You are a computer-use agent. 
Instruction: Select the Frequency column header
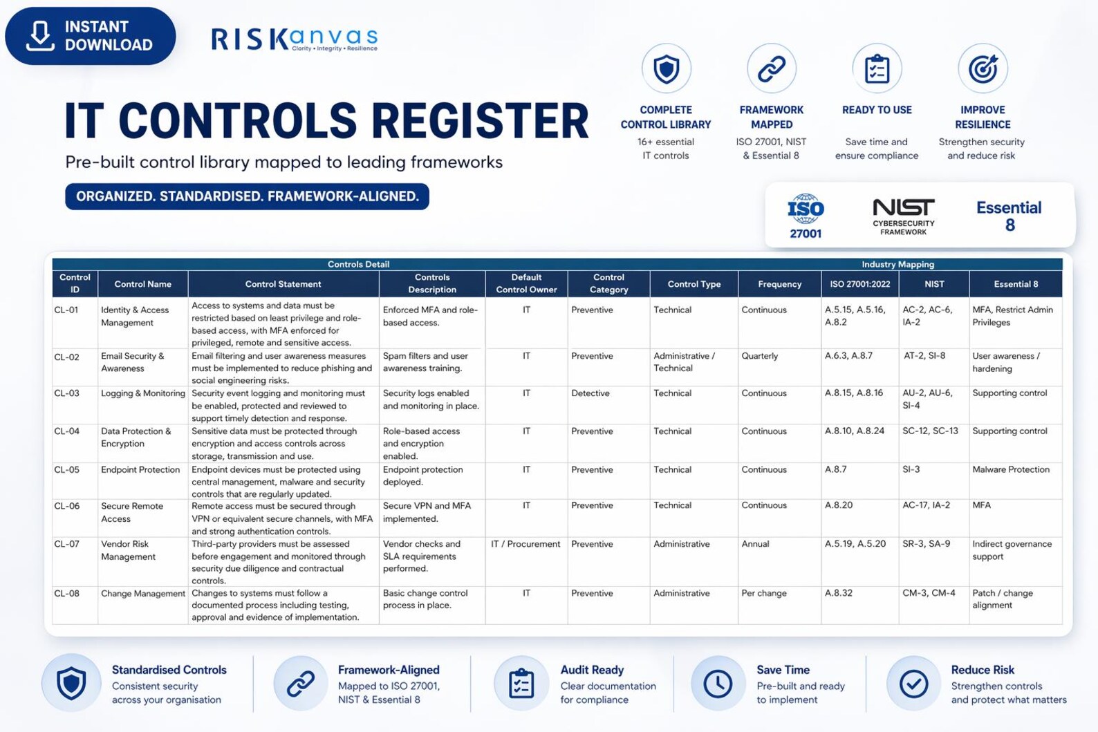(x=779, y=283)
